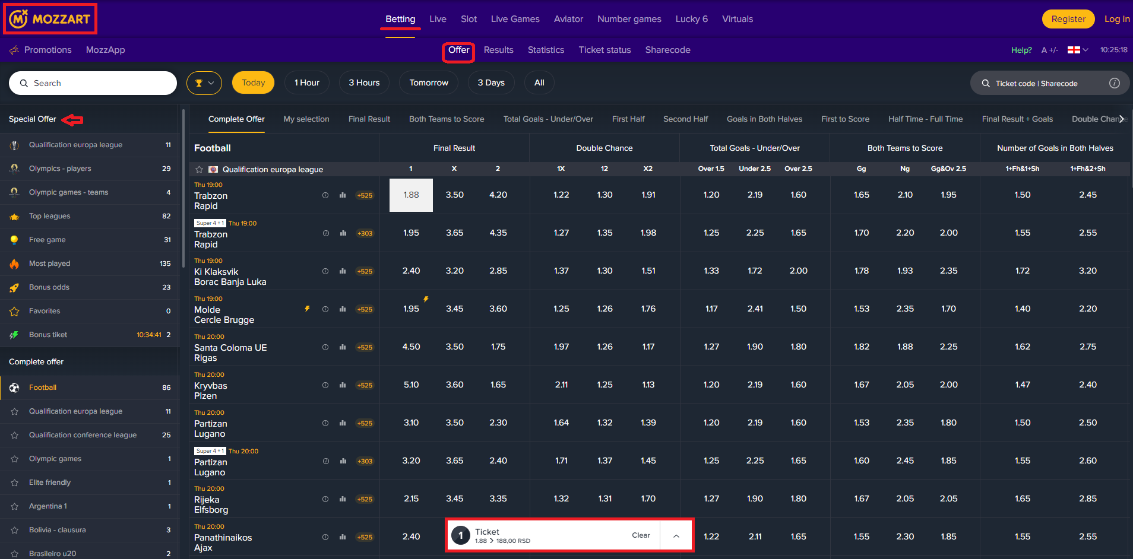
Task: Star Qualification conference league in sidebar
Action: pos(14,435)
